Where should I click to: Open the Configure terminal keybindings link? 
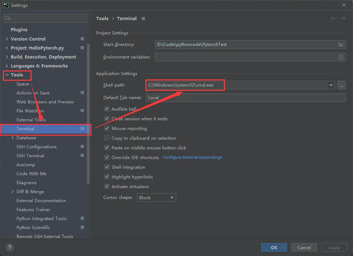tap(192, 157)
